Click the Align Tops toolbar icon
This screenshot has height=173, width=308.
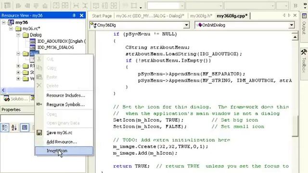[x=36, y=5]
